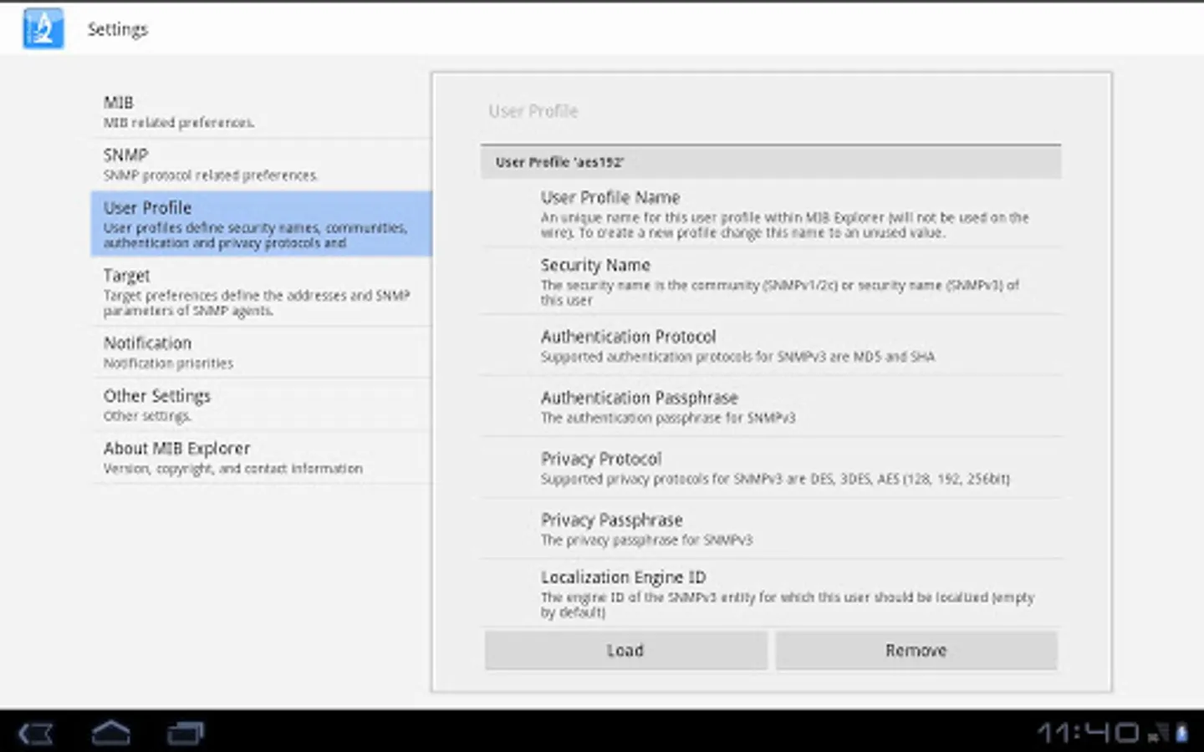The image size is (1204, 752).
Task: Open the SNMP preferences category
Action: point(261,165)
